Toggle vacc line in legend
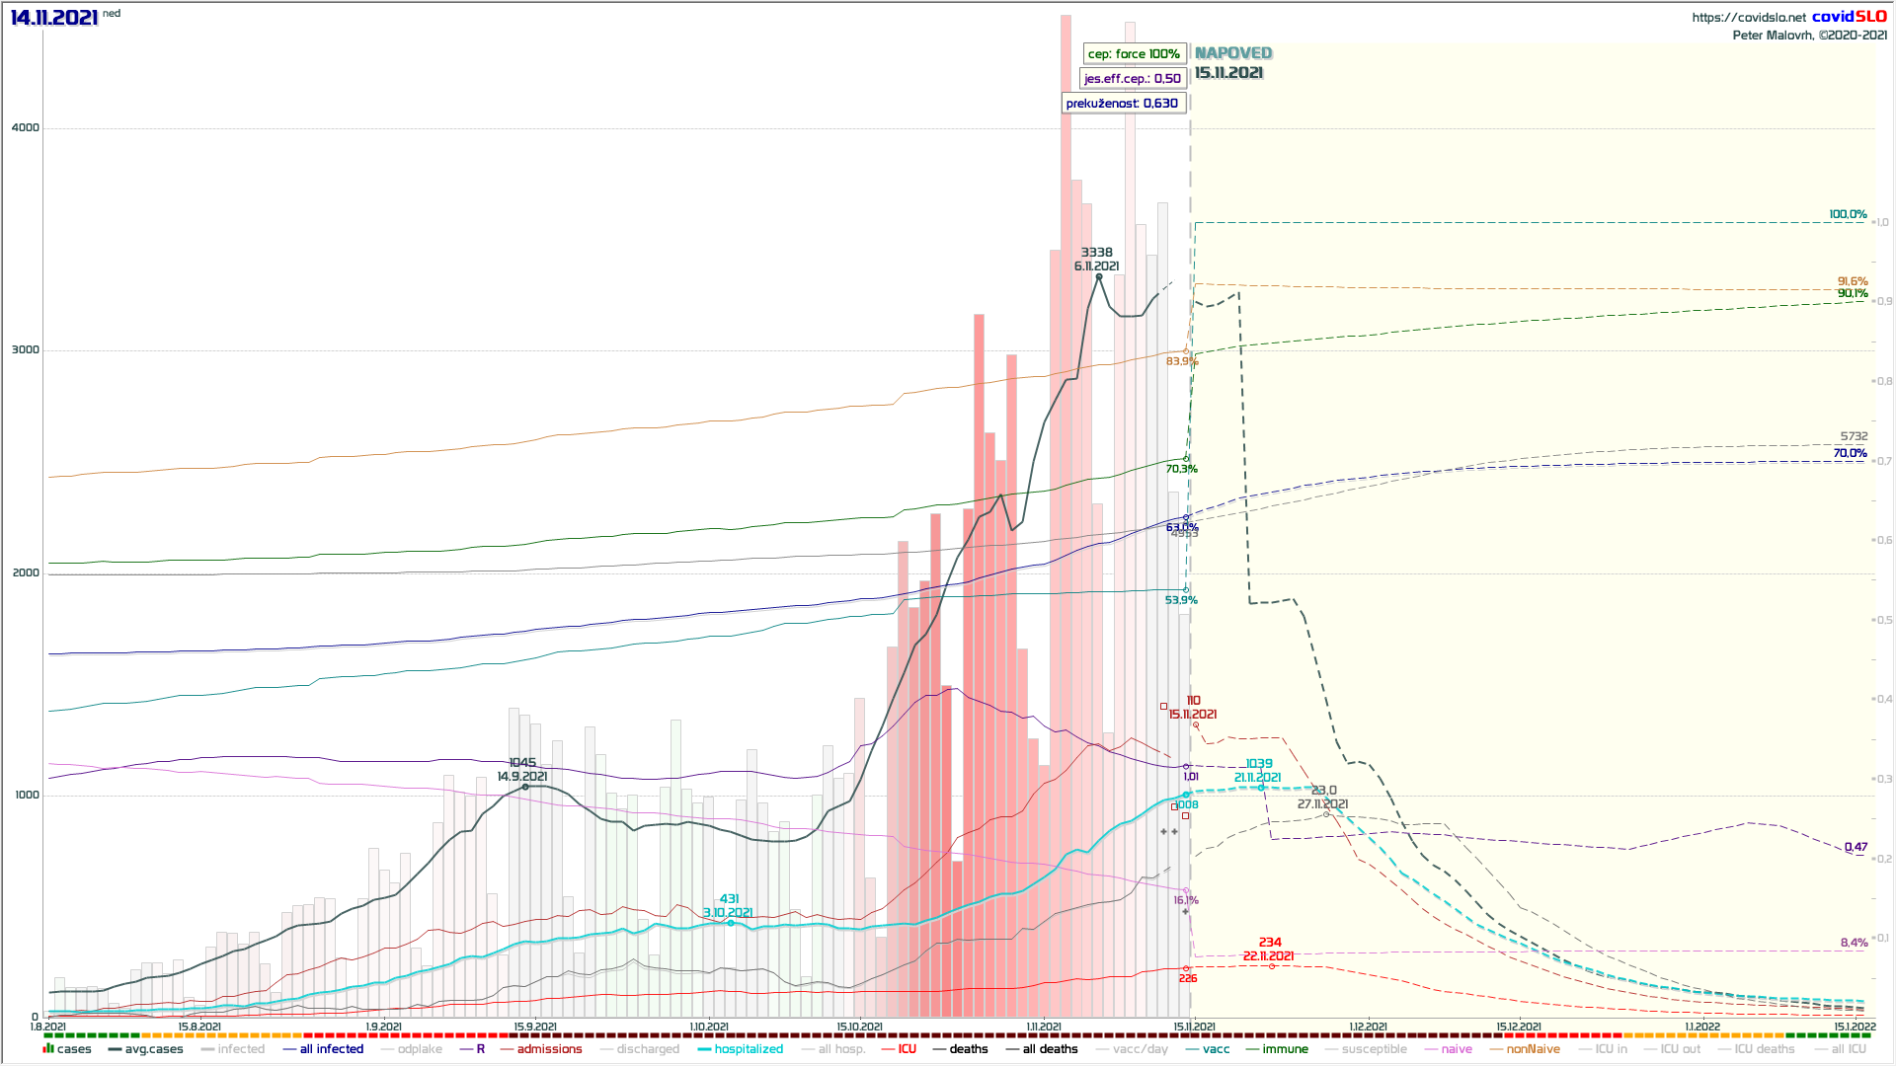The width and height of the screenshot is (1896, 1066). point(1216,1049)
